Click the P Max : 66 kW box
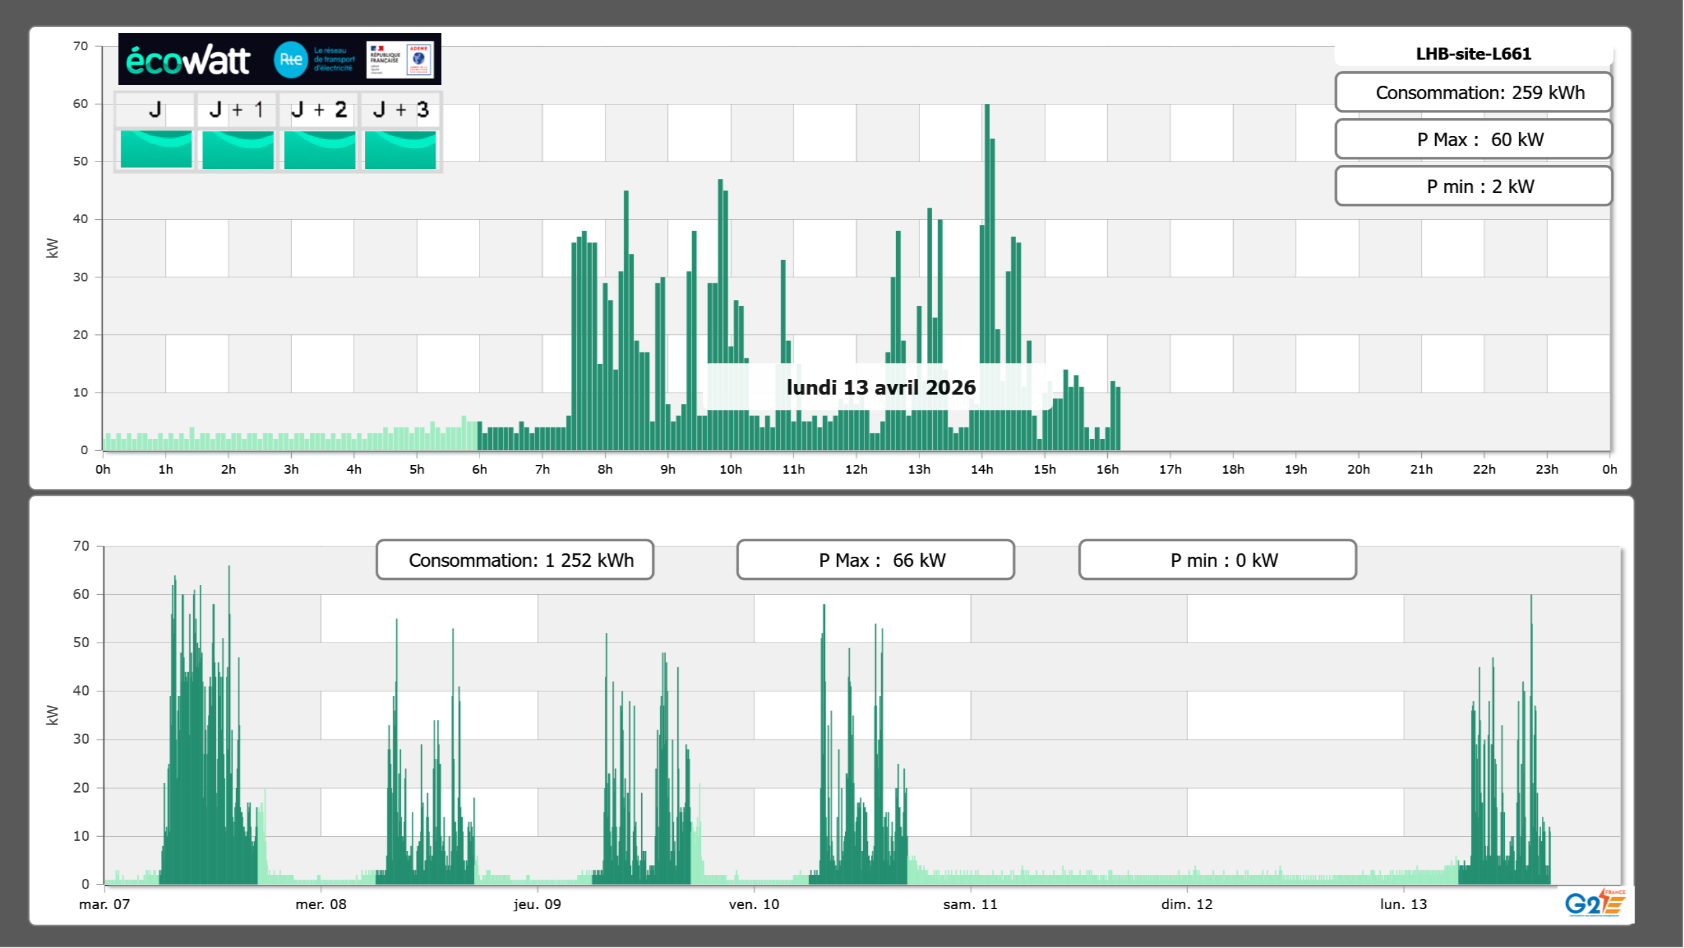Image resolution: width=1684 pixels, height=948 pixels. (x=875, y=560)
